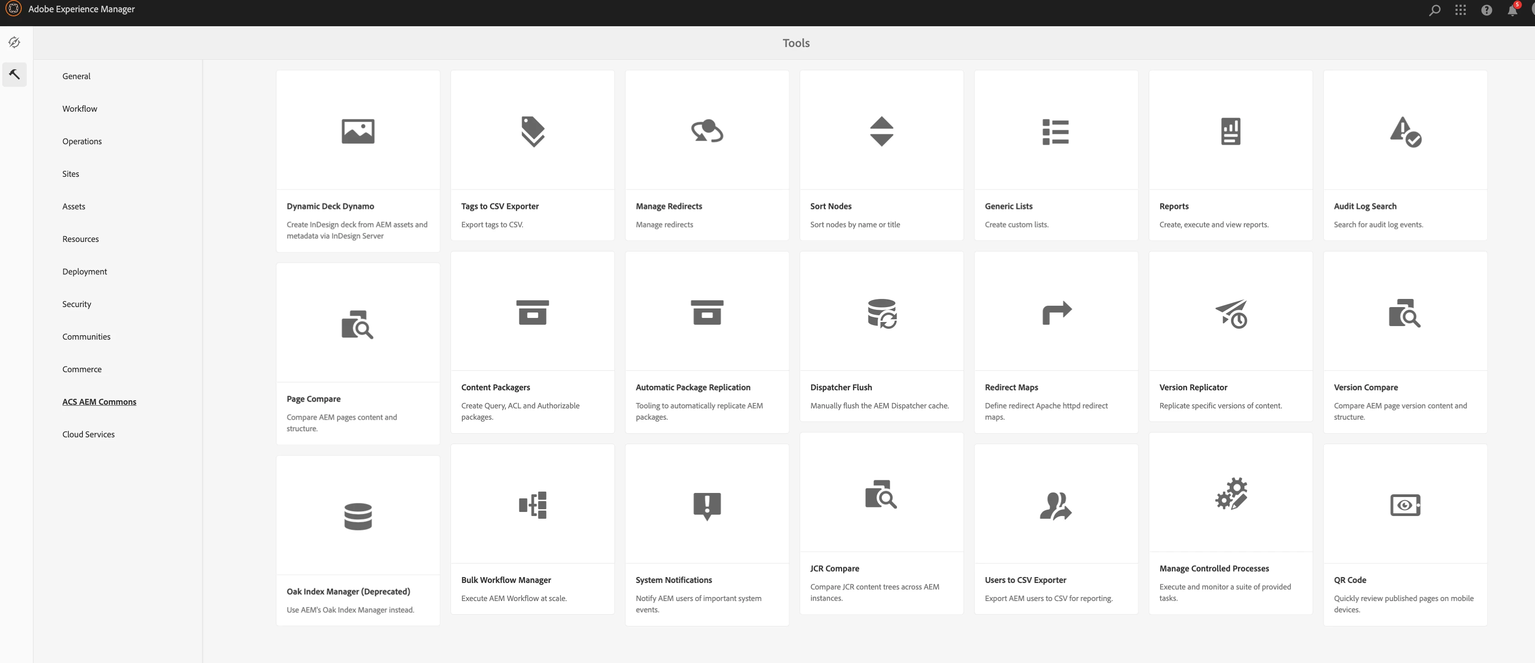Click the Redirect Maps arrow icon
Image resolution: width=1535 pixels, height=663 pixels.
tap(1056, 312)
